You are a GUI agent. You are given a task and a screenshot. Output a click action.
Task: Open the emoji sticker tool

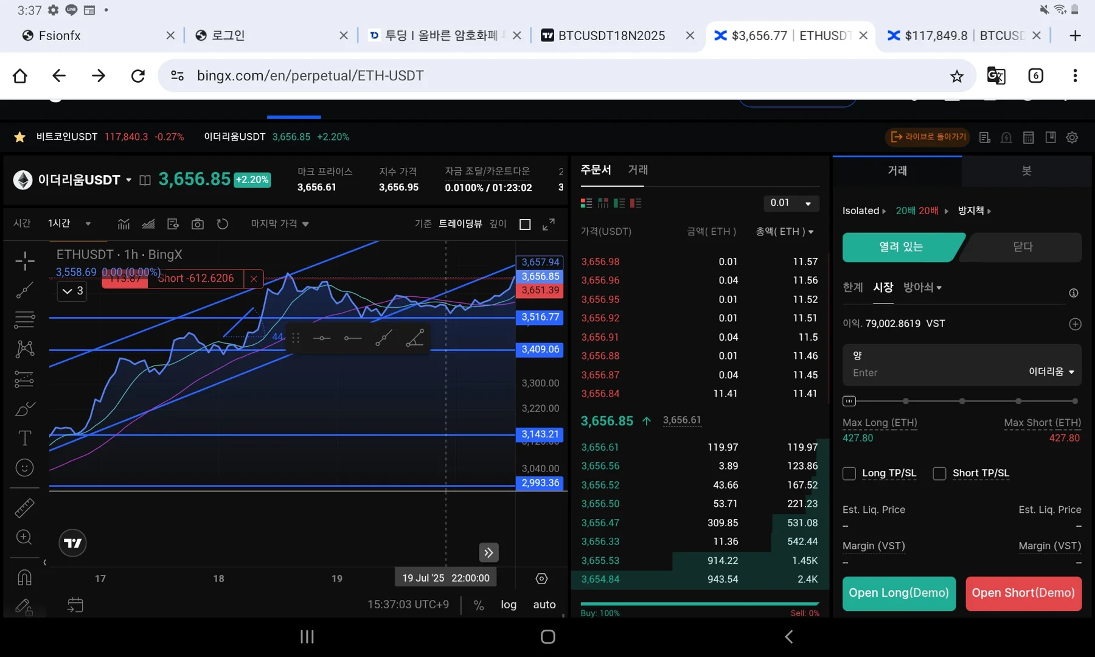tap(24, 468)
